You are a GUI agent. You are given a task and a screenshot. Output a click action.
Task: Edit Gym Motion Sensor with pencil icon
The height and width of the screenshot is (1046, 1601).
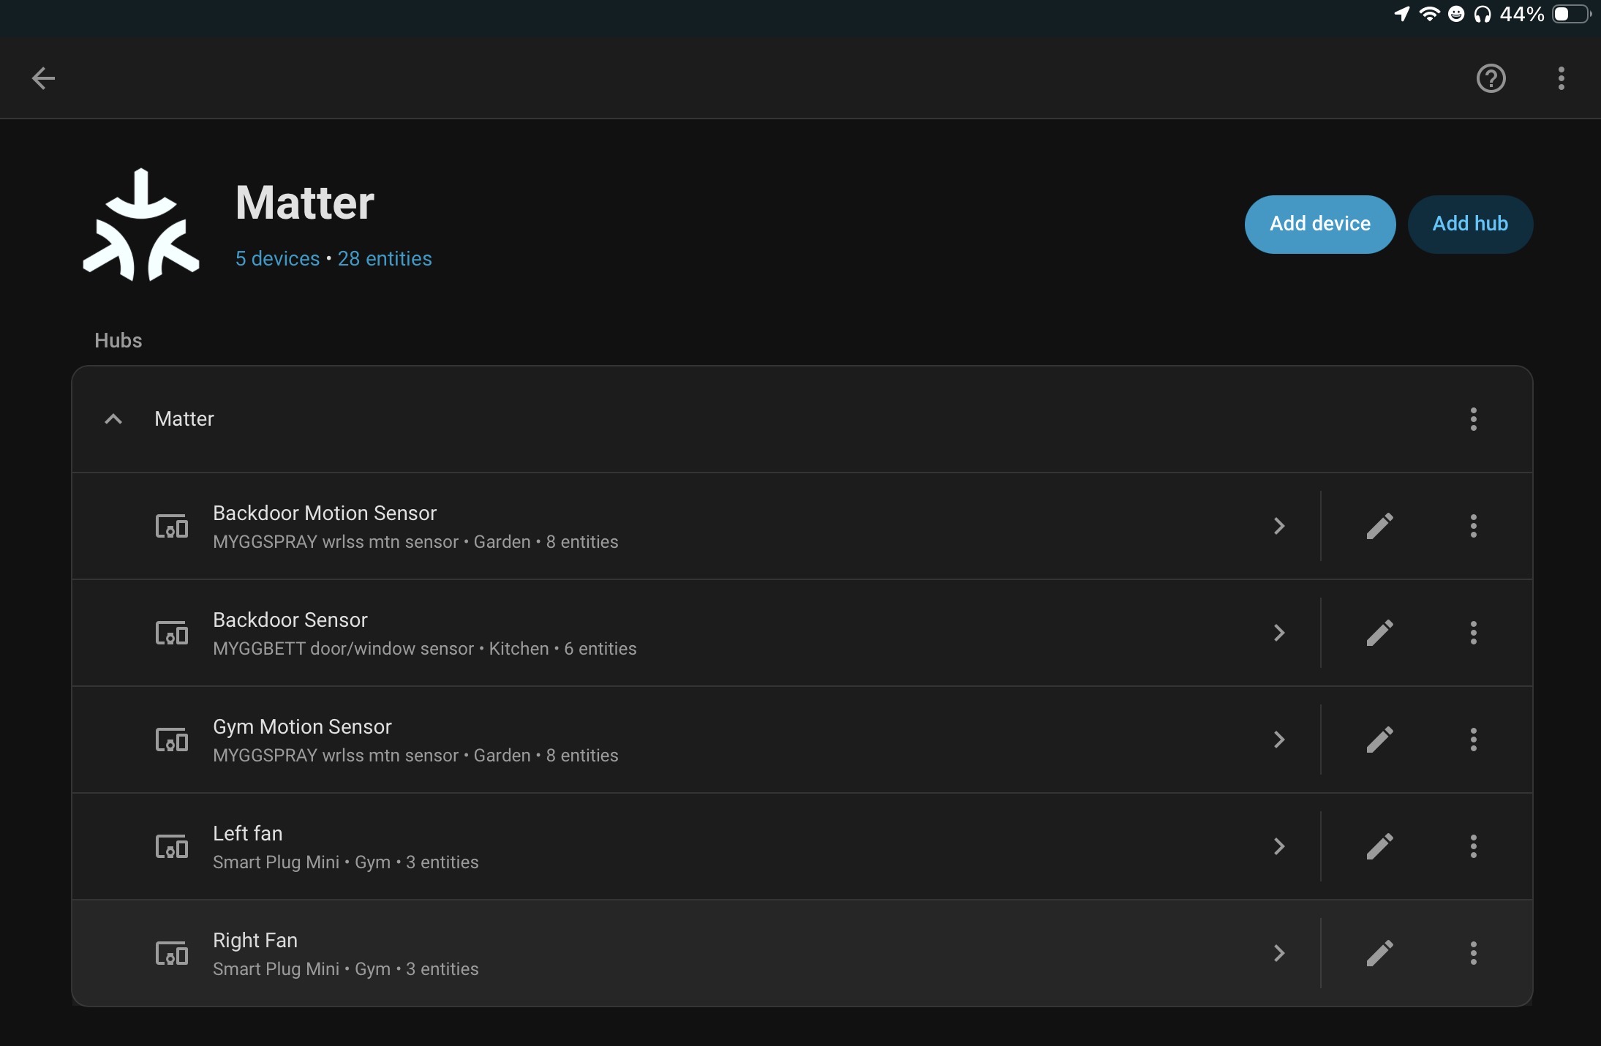coord(1379,740)
